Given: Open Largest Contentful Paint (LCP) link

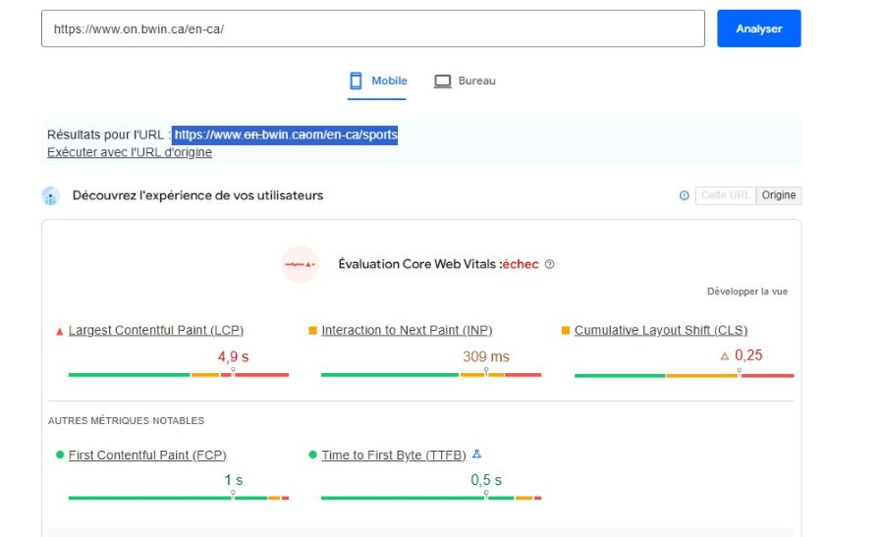Looking at the screenshot, I should (x=156, y=330).
